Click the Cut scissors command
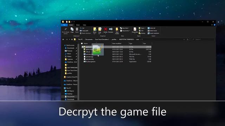 click(x=82, y=28)
